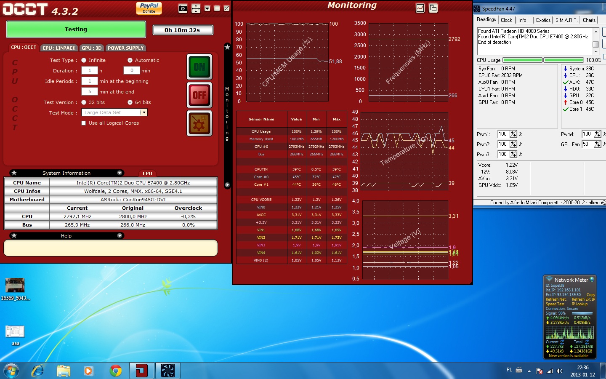Click the stacked-windows icon in Monitoring header
The image size is (606, 379).
coord(433,8)
